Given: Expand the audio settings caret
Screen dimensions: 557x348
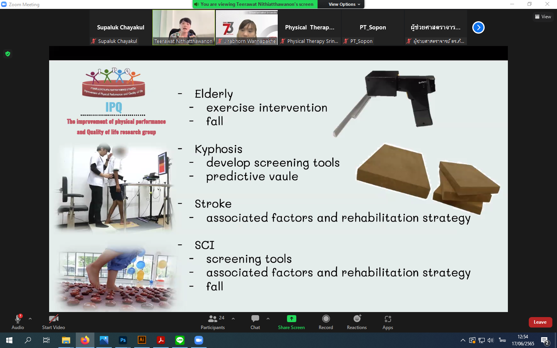Looking at the screenshot, I should (x=30, y=319).
